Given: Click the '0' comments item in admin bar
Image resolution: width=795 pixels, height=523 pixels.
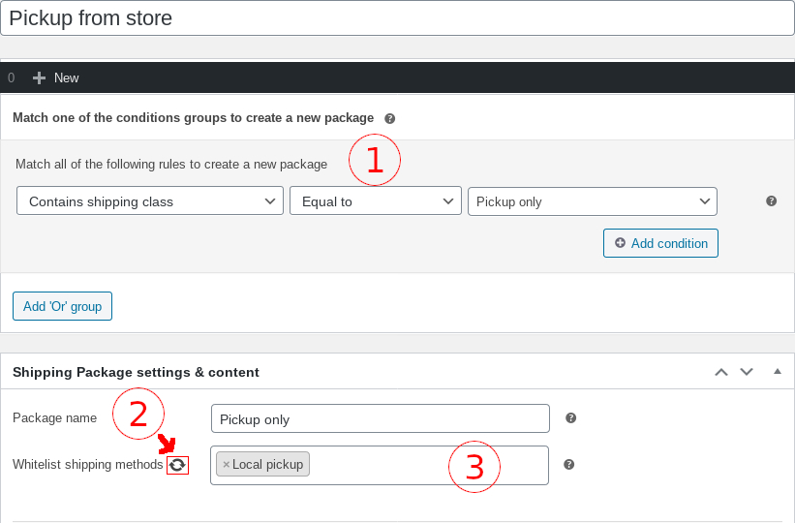Looking at the screenshot, I should (x=12, y=77).
